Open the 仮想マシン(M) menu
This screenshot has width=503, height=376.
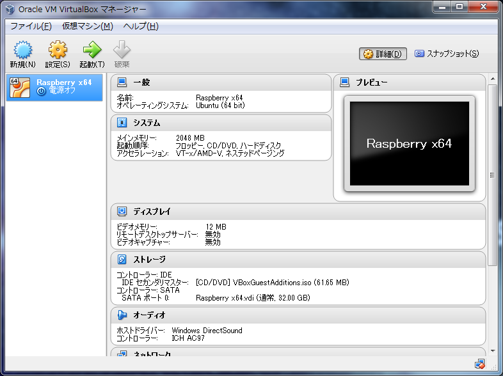(87, 26)
